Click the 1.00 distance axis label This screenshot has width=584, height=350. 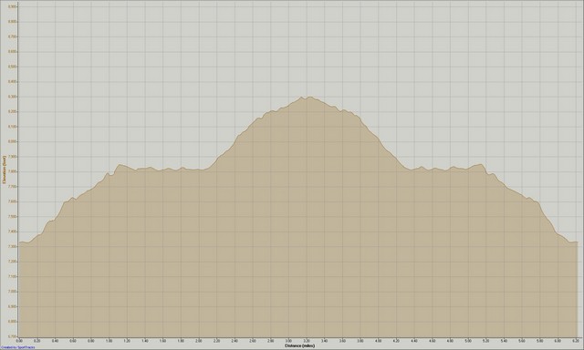[109, 341]
